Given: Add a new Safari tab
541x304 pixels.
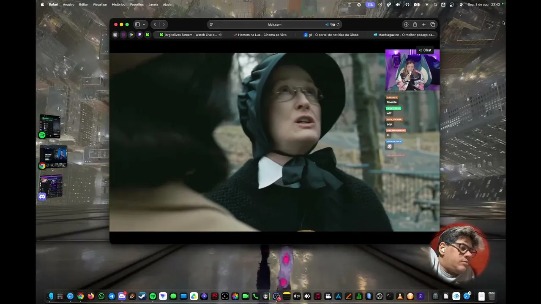Looking at the screenshot, I should (424, 24).
